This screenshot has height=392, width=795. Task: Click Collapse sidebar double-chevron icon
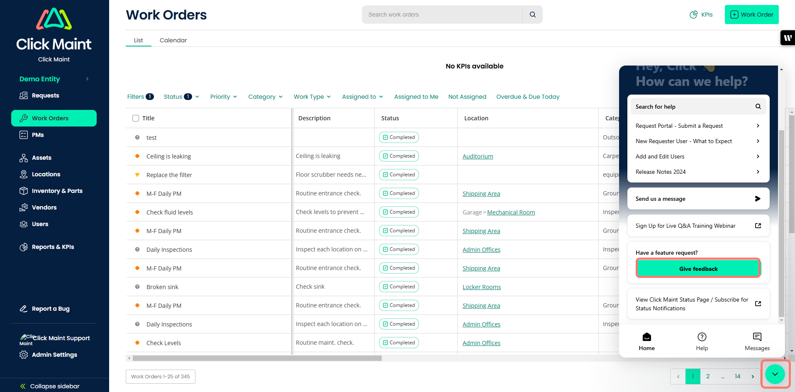pyautogui.click(x=23, y=386)
